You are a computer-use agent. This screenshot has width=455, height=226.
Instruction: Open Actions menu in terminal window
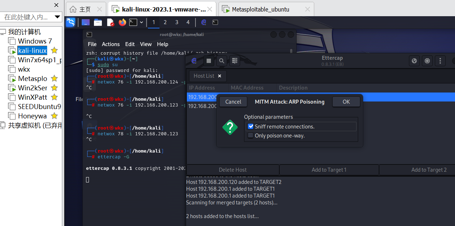point(111,44)
